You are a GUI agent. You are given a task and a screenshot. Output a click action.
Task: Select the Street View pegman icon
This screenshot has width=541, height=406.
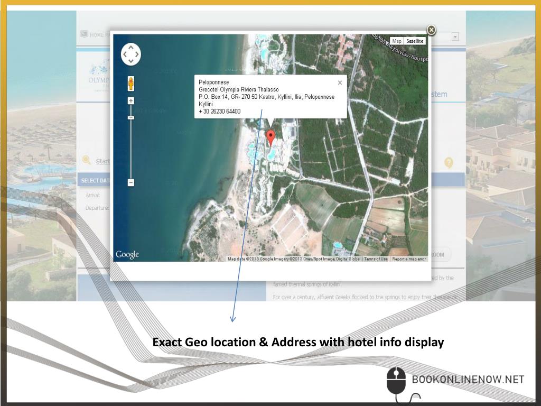pos(131,84)
